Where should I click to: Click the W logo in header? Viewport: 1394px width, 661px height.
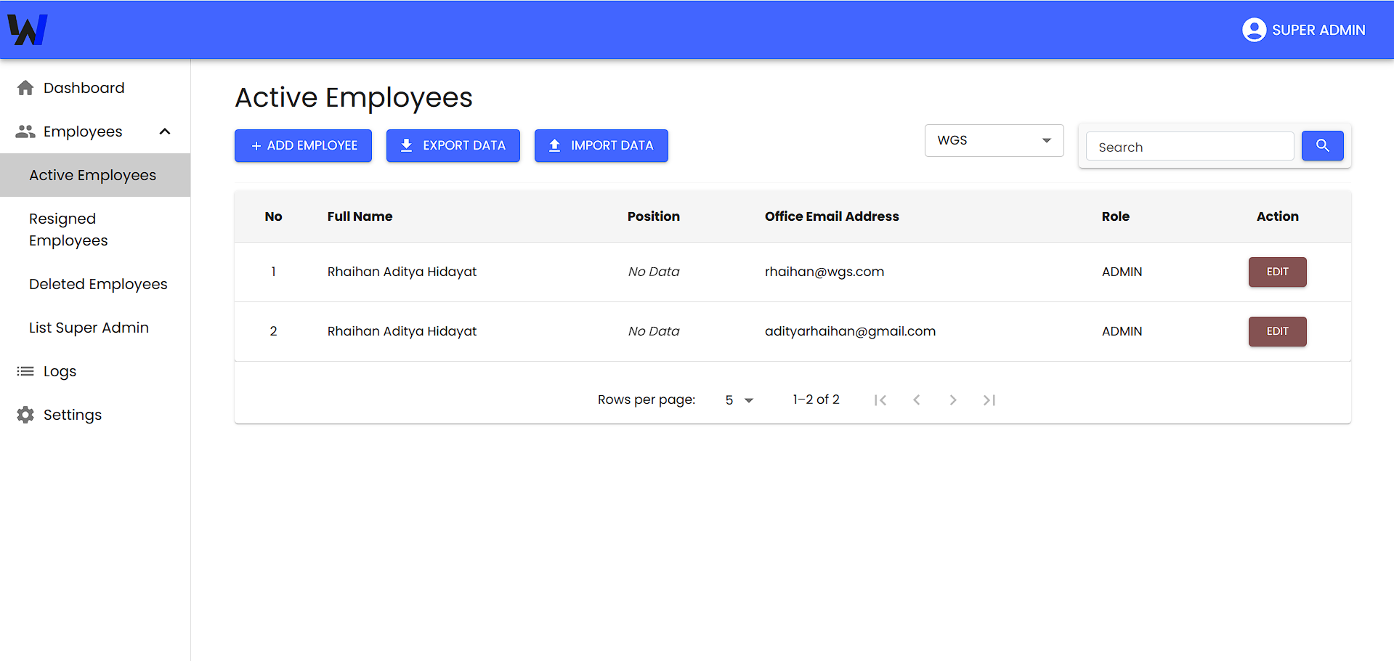pos(28,30)
